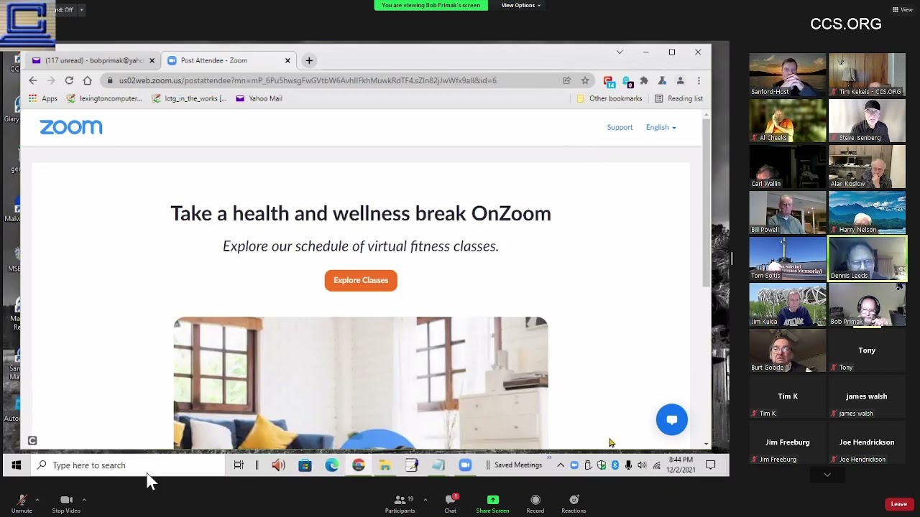Image resolution: width=920 pixels, height=517 pixels.
Task: Click the orange Explore Classes button
Action: tap(361, 280)
